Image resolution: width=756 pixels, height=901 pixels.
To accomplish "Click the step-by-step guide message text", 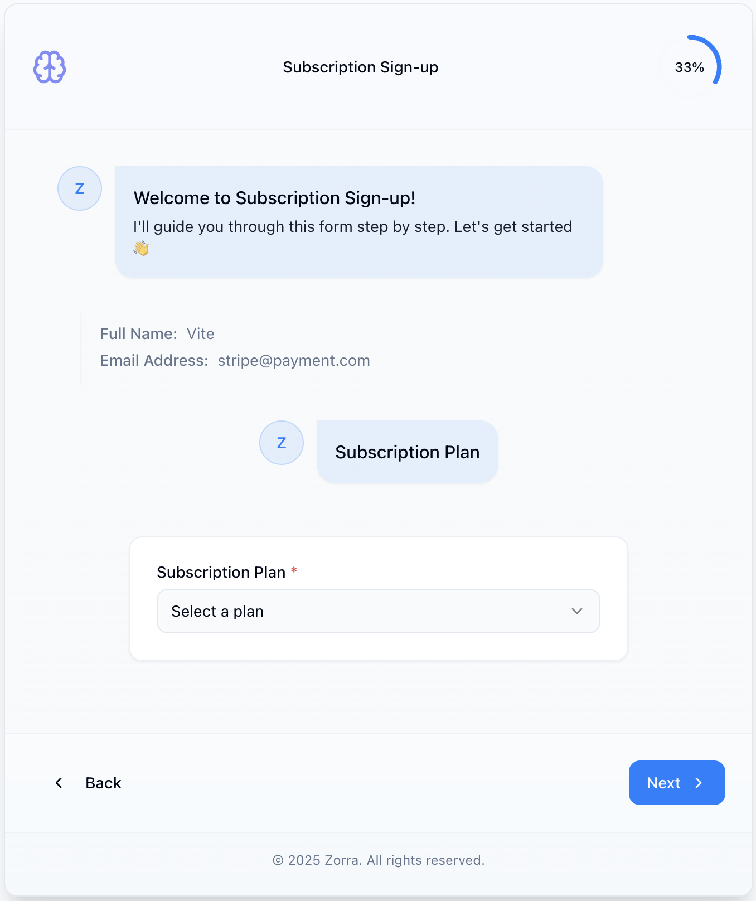I will 352,227.
